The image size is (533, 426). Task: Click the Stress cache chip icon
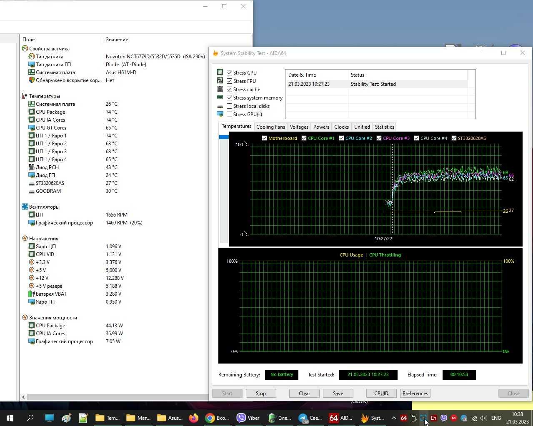pyautogui.click(x=220, y=89)
